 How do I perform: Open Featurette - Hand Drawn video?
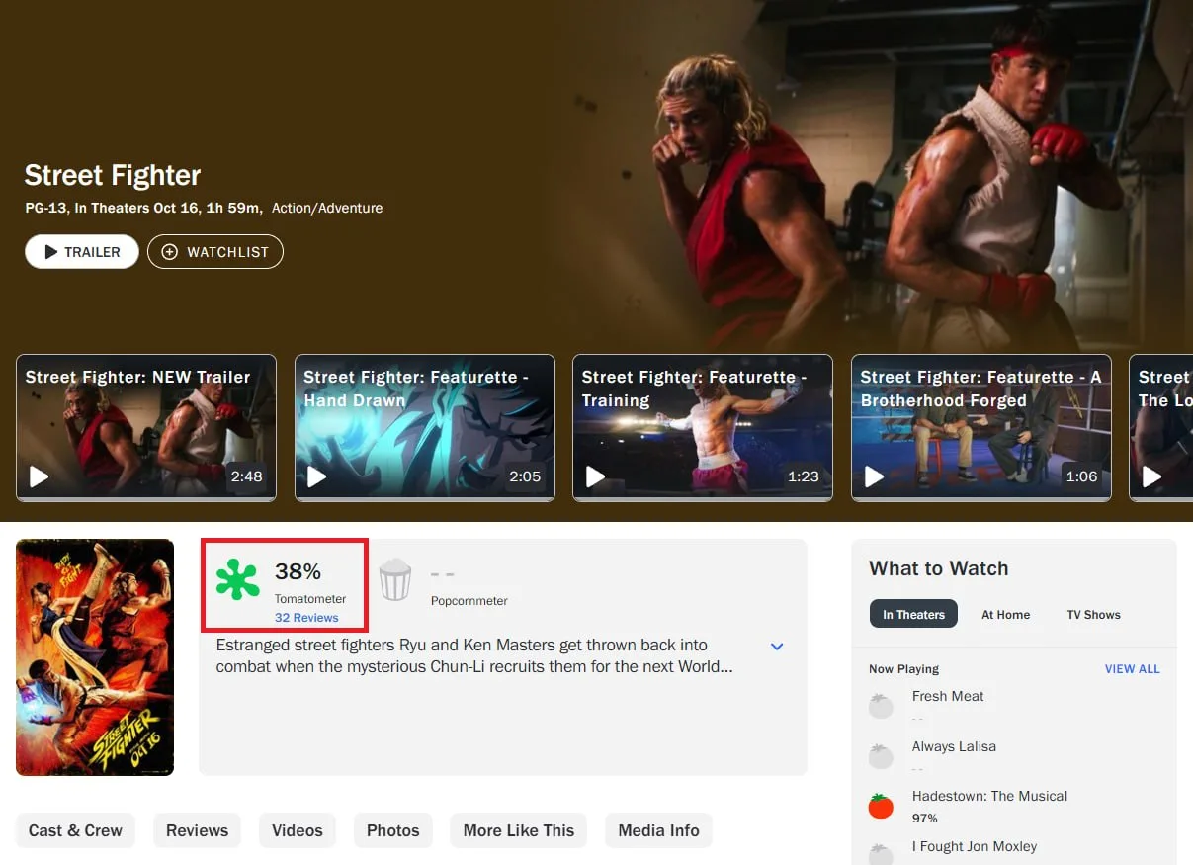click(x=425, y=428)
